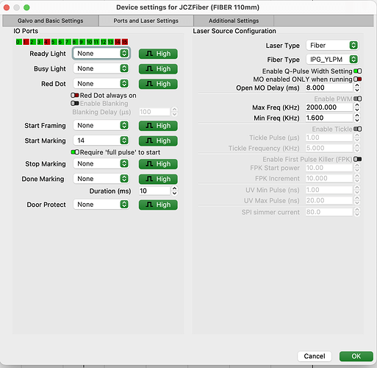Switch to Ports and Laser Settings tab
The height and width of the screenshot is (368, 377).
point(146,21)
